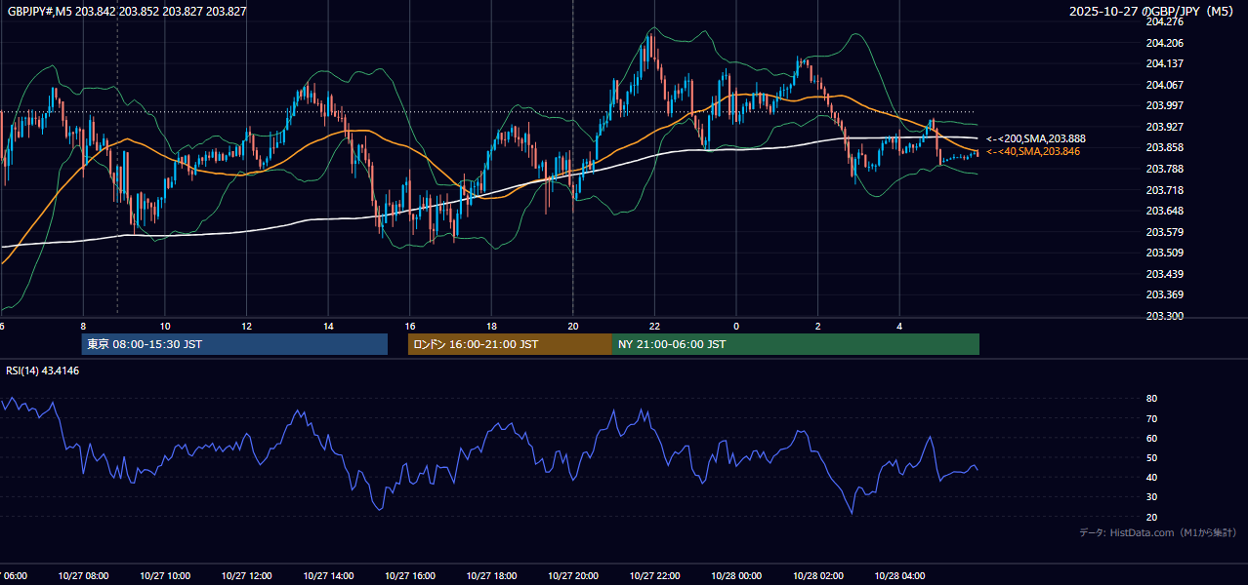
Task: Click hour marker 12 under price chart
Action: pyautogui.click(x=246, y=327)
